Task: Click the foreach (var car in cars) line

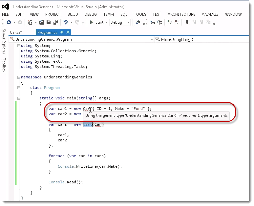Action: pos(77,156)
